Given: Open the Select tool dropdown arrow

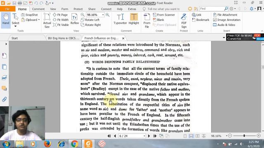Looking at the screenshot, I should point(15,26).
